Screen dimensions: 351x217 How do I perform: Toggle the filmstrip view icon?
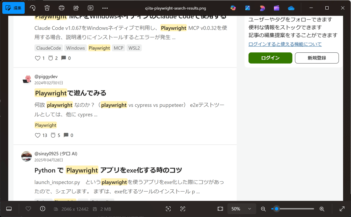9,209
